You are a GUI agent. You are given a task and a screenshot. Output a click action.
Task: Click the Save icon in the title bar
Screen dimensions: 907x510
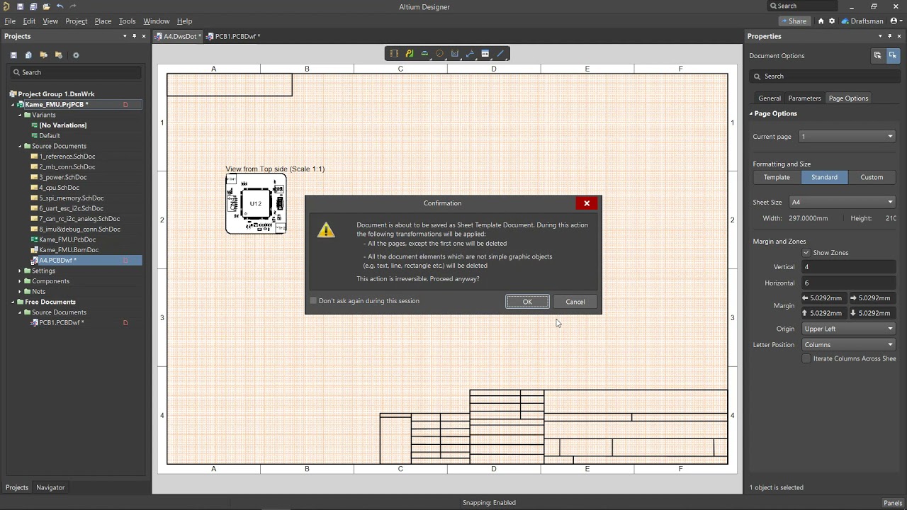20,6
